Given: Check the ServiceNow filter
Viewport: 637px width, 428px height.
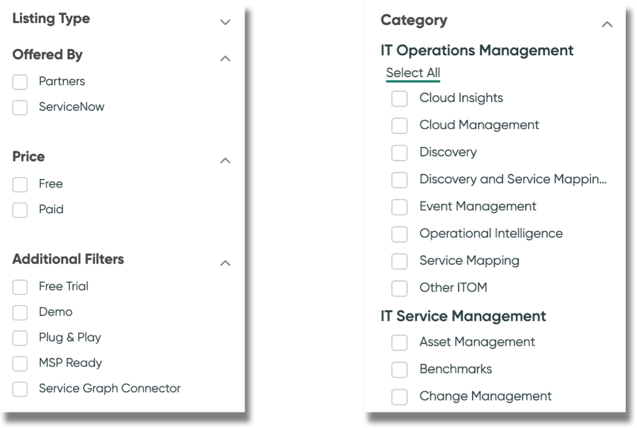Looking at the screenshot, I should point(19,107).
